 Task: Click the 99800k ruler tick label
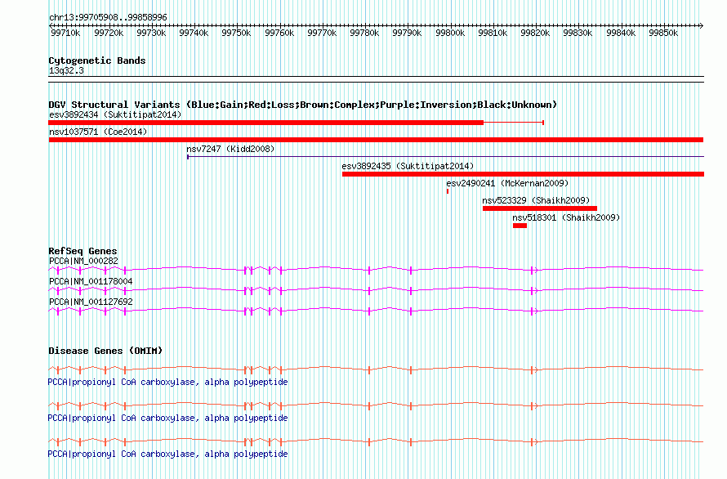[450, 33]
